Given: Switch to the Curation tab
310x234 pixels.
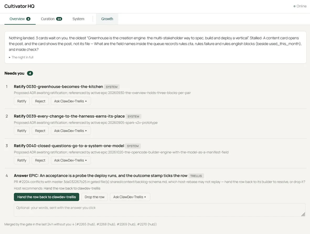Looking at the screenshot, I should click(x=51, y=19).
